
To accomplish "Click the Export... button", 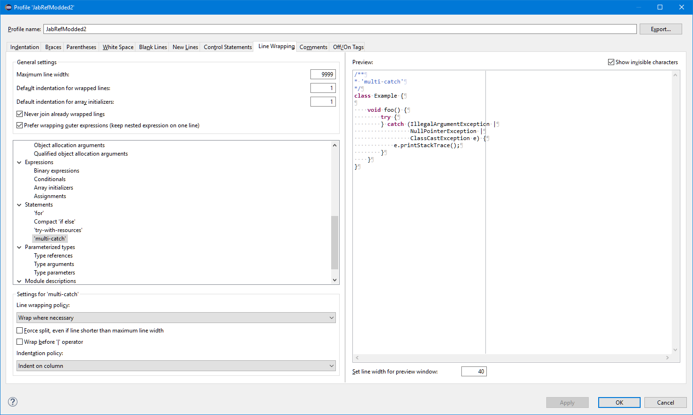I will tap(661, 29).
